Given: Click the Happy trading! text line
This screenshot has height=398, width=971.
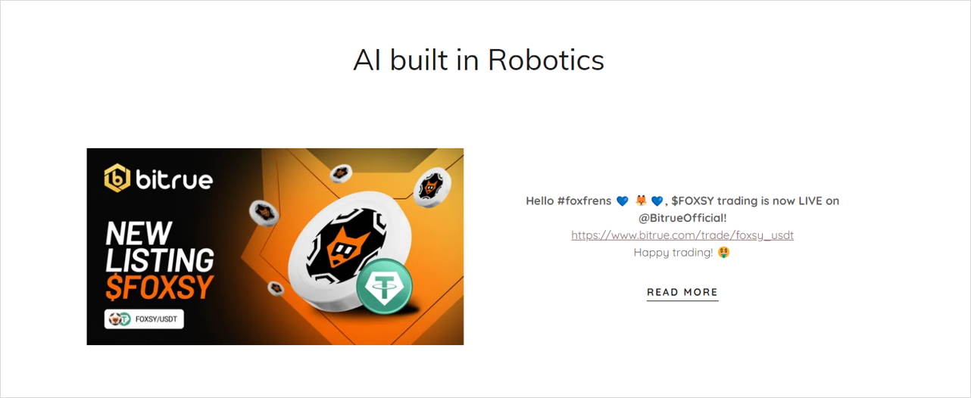Looking at the screenshot, I should (673, 252).
